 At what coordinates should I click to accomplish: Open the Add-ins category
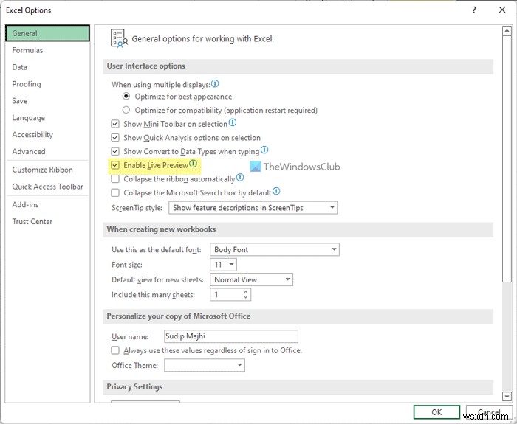(47, 205)
